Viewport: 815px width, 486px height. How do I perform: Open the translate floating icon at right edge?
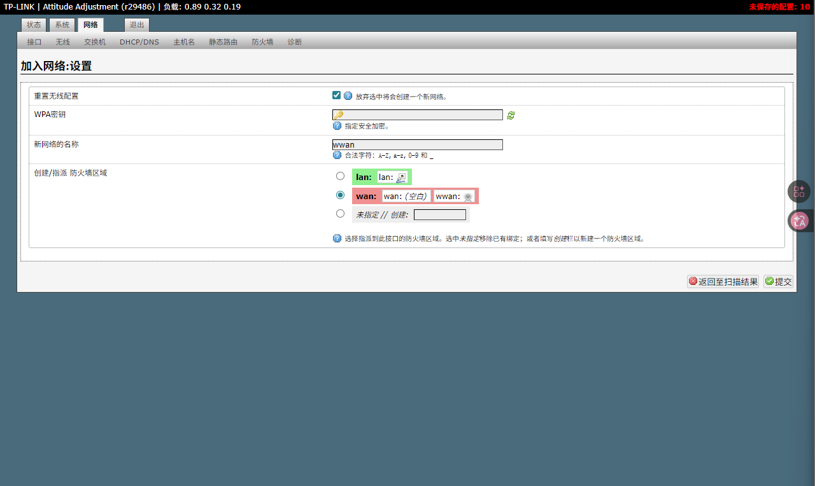pos(799,221)
